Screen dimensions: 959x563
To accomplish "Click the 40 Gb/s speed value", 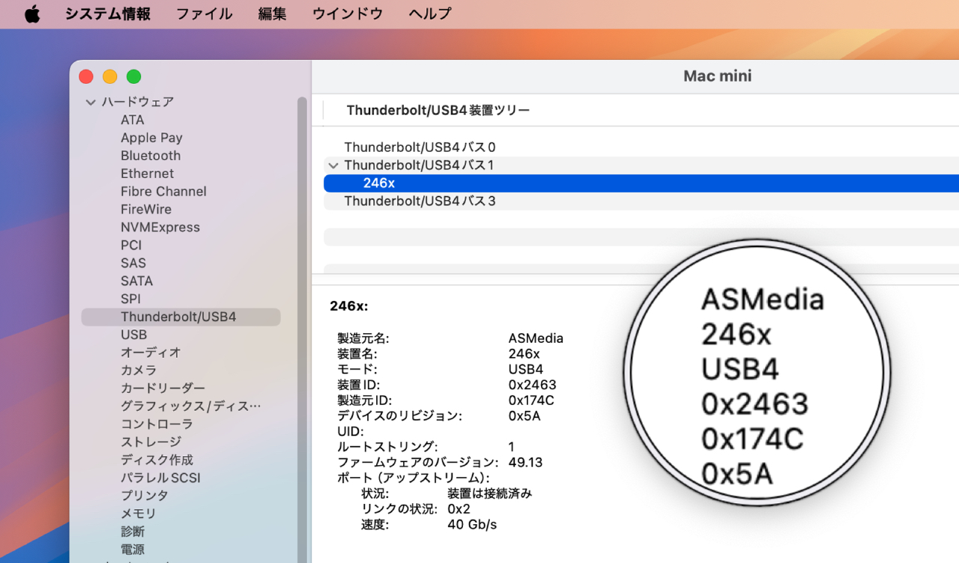I will 472,525.
